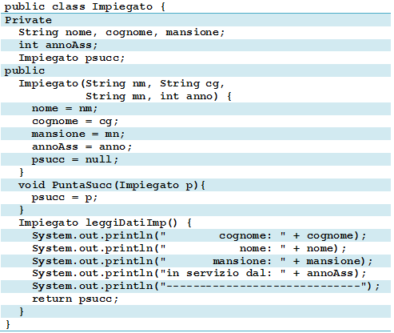Click the 'psucc = null;' line
This screenshot has height=333, width=394.
(x=75, y=159)
